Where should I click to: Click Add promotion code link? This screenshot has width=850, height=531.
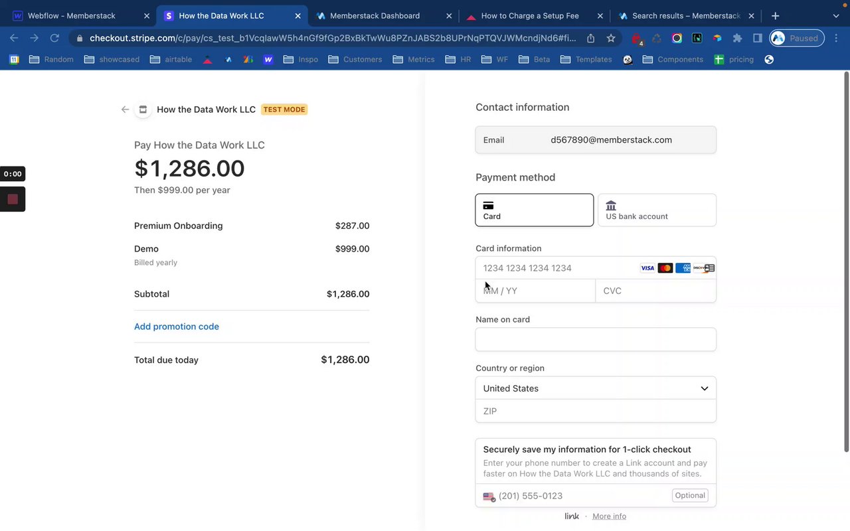177,327
